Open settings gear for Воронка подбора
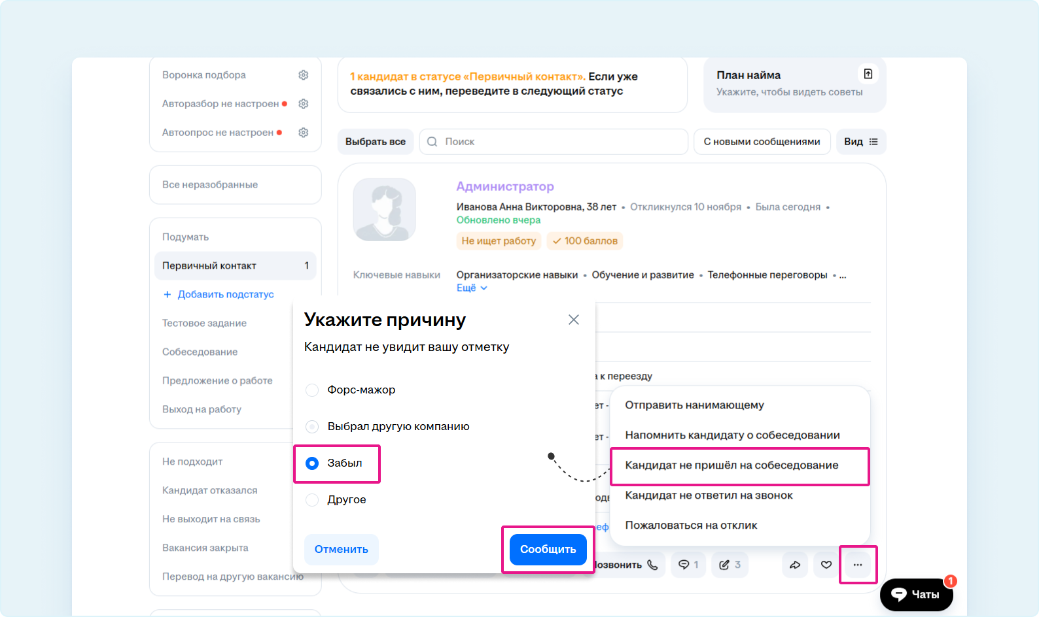 pyautogui.click(x=303, y=75)
